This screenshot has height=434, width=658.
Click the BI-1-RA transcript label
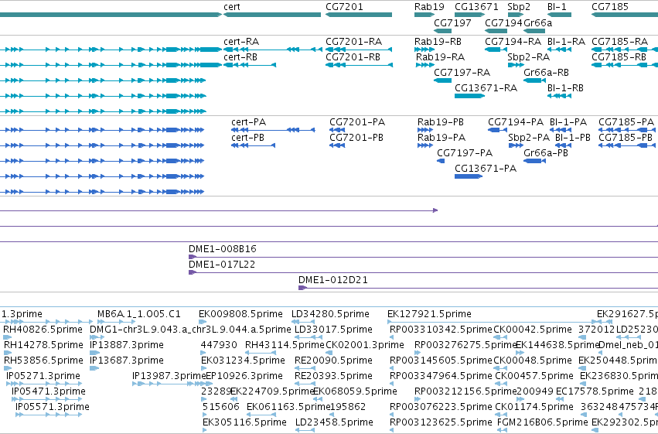click(x=566, y=42)
